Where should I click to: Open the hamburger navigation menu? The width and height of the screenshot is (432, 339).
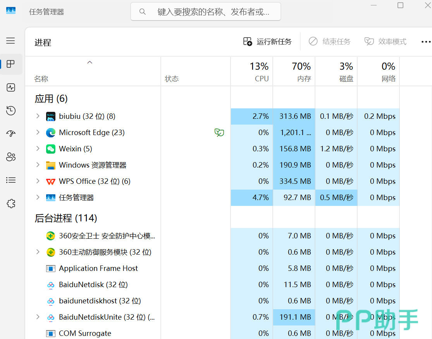pyautogui.click(x=11, y=41)
